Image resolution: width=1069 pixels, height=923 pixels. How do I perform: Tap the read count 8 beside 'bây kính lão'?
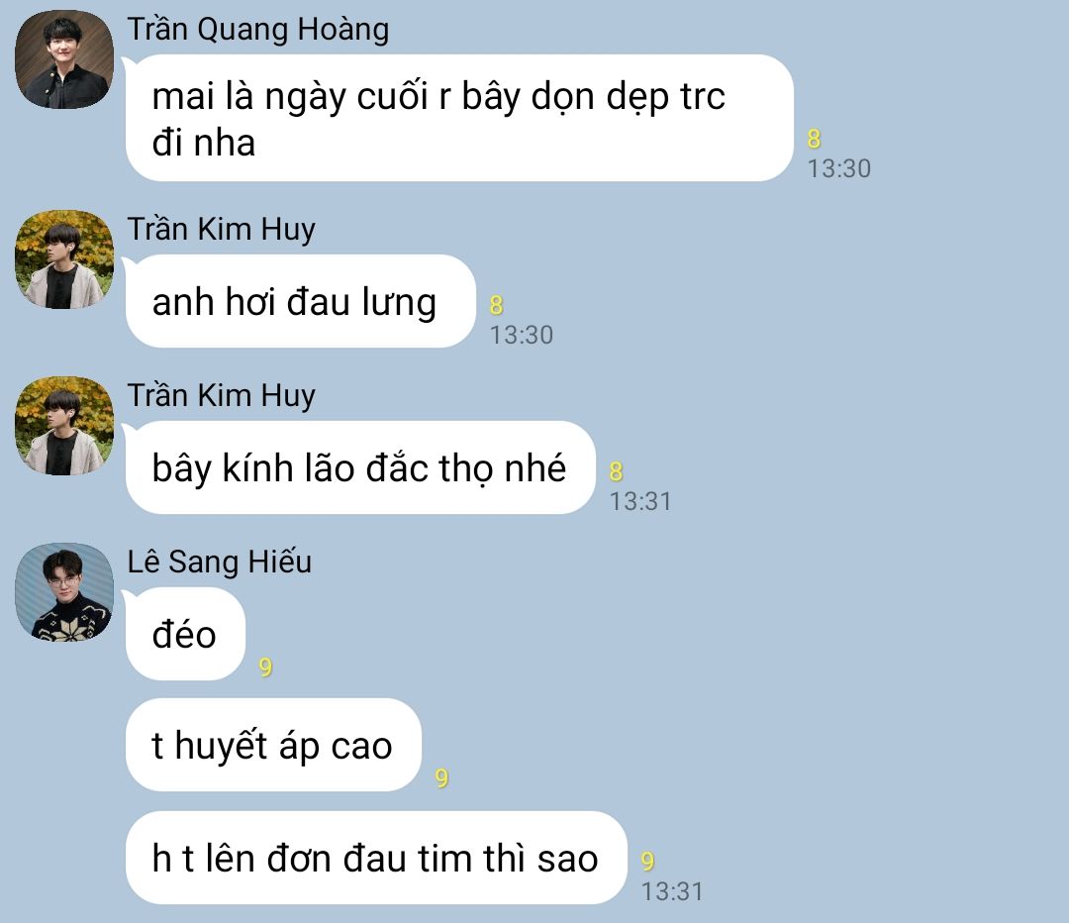[x=617, y=471]
